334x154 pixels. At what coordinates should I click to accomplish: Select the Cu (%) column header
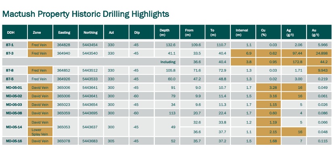pos(268,32)
